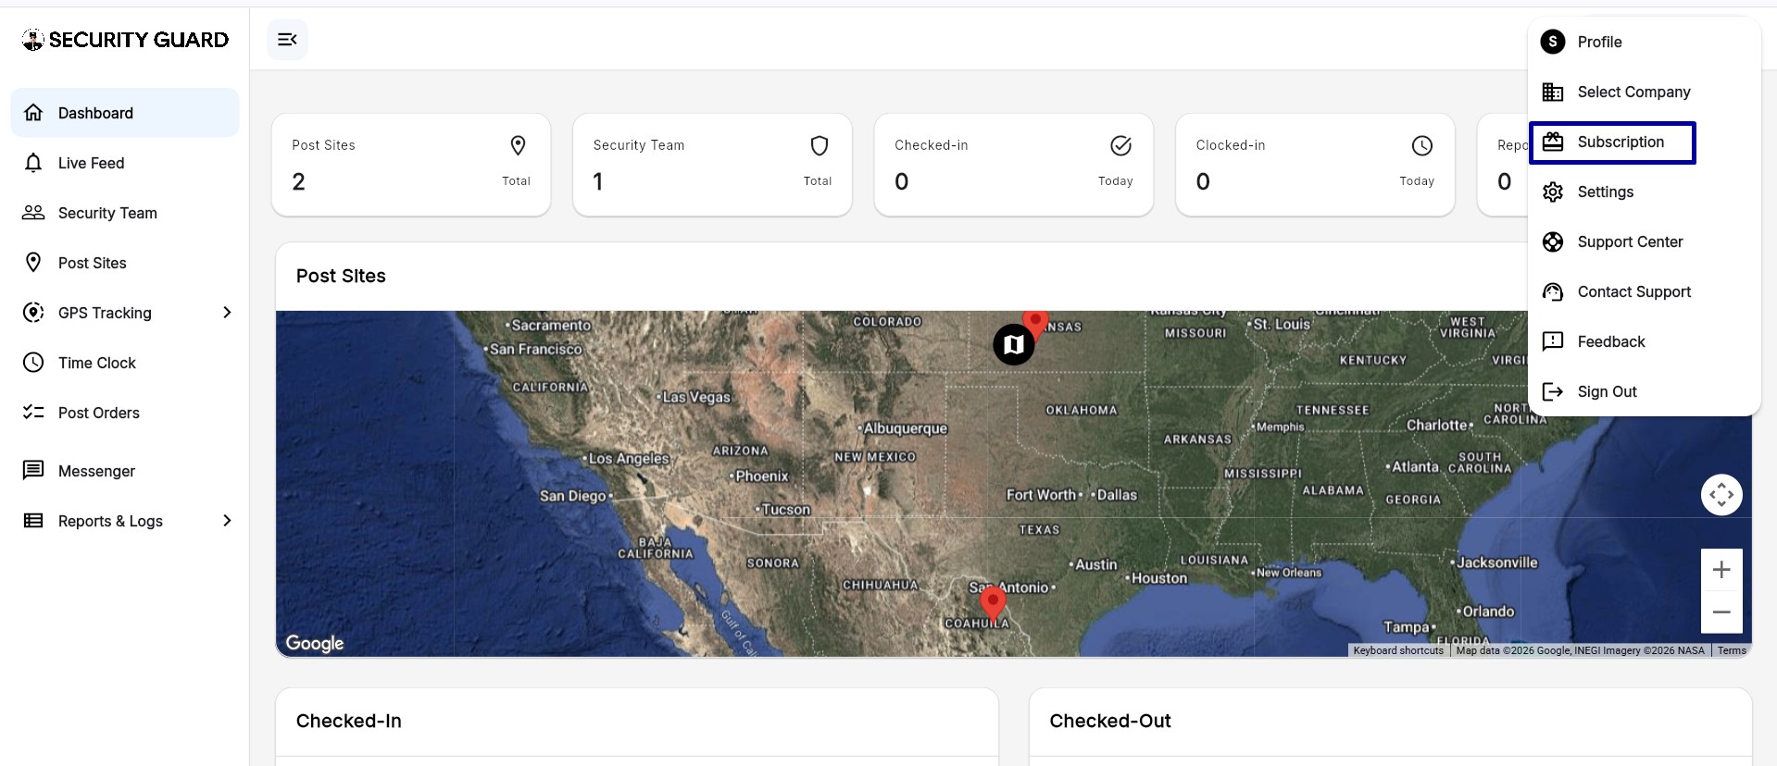
Task: Zoom out on the map
Action: [x=1721, y=612]
